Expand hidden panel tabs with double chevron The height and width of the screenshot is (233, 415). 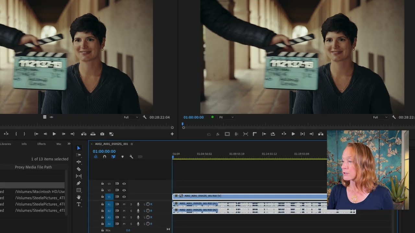pos(69,144)
